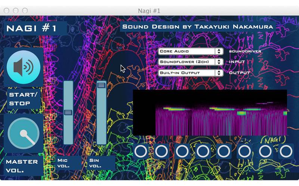
Task: Click the Soundflower (2ch) dropdown stepper arrows
Action: (219, 62)
